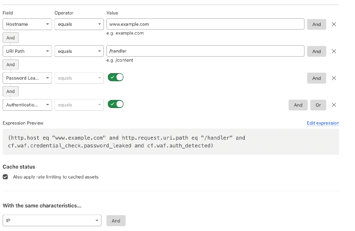
Task: Click the Operator column header label
Action: [64, 13]
